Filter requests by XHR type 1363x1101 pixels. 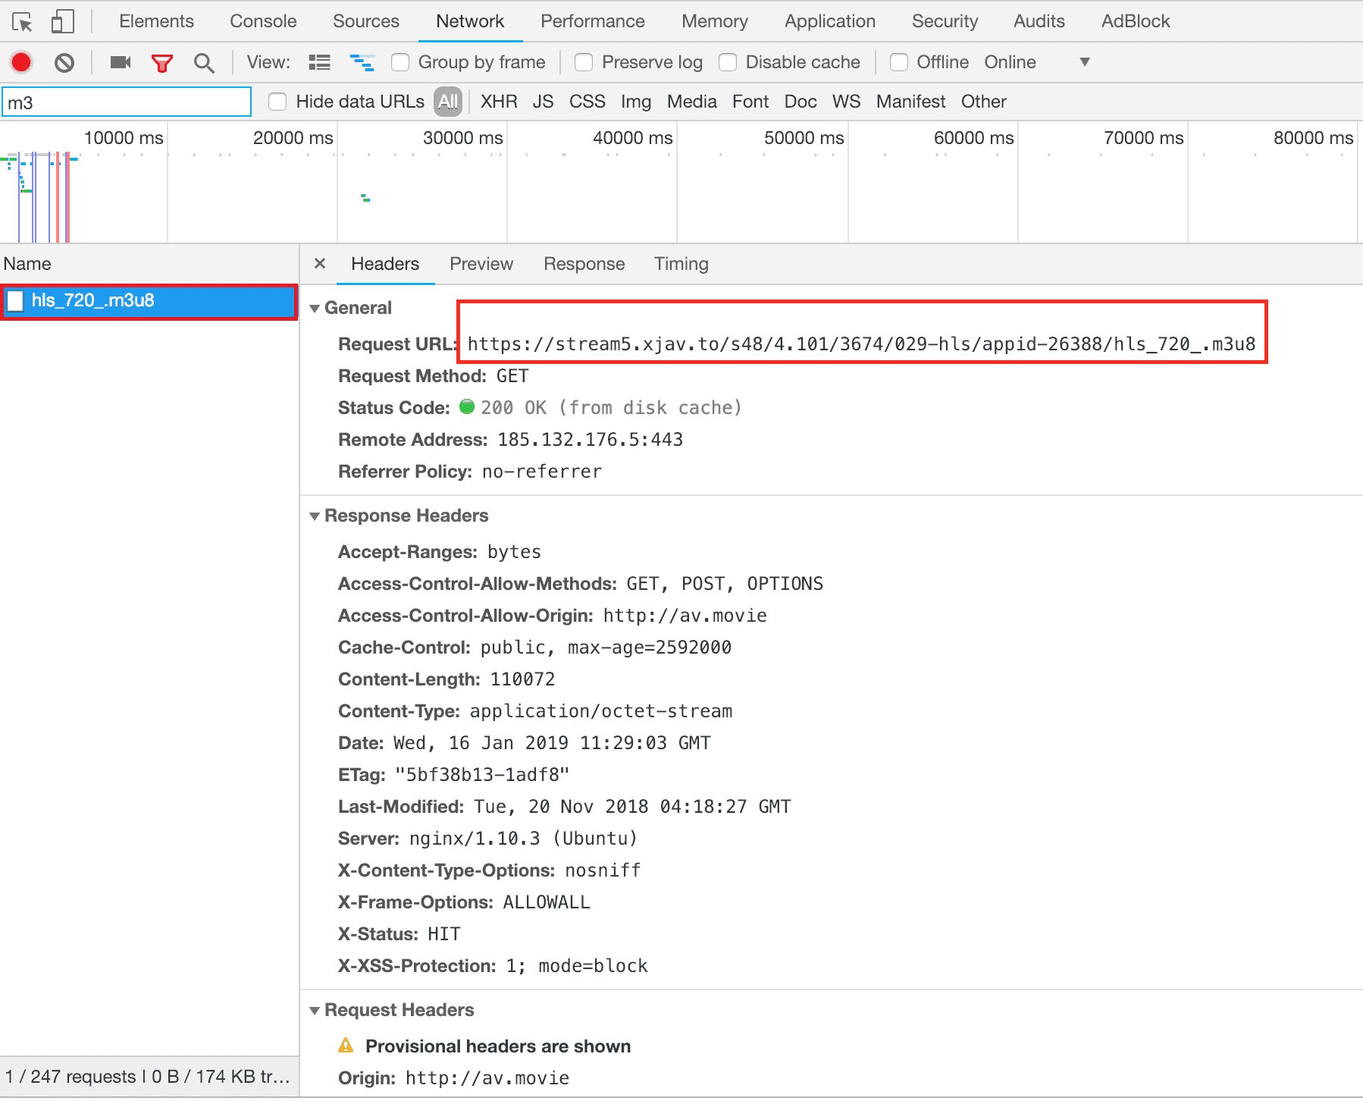click(498, 101)
